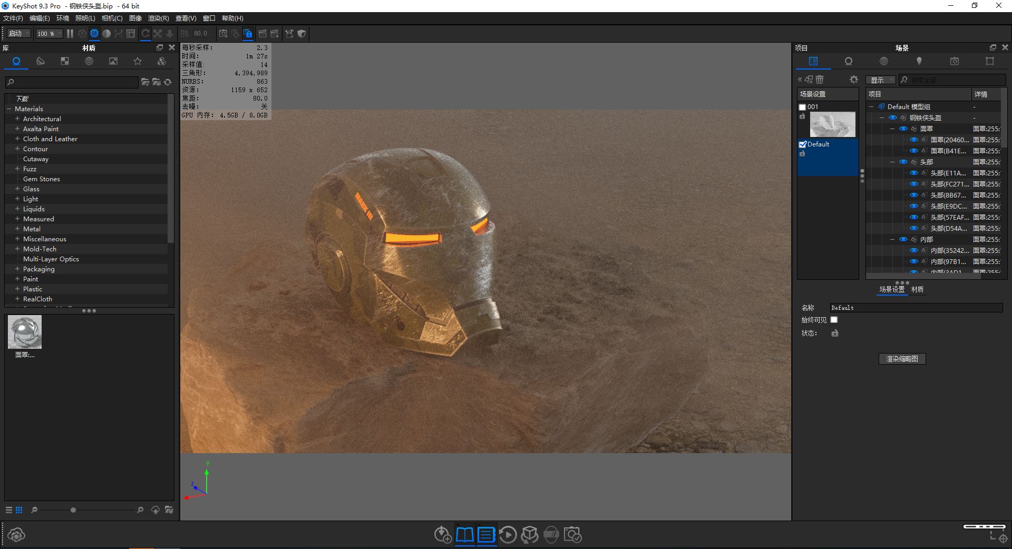The image size is (1012, 549).
Task: Open the 显示 filter dropdown
Action: pyautogui.click(x=881, y=80)
